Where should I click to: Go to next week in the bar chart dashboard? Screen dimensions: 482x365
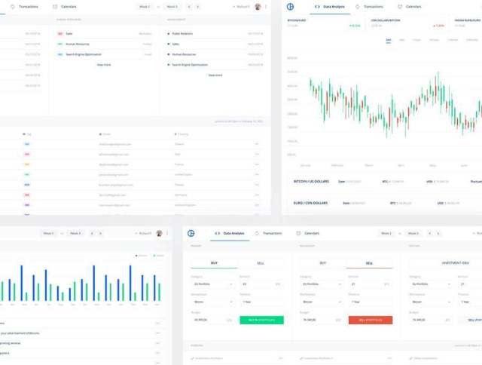click(100, 233)
